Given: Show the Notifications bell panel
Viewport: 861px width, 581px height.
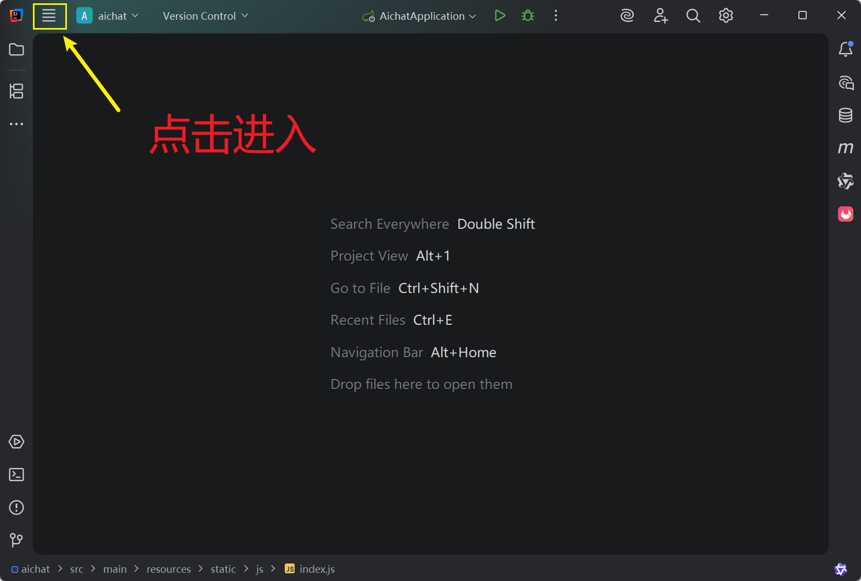Looking at the screenshot, I should tap(845, 50).
